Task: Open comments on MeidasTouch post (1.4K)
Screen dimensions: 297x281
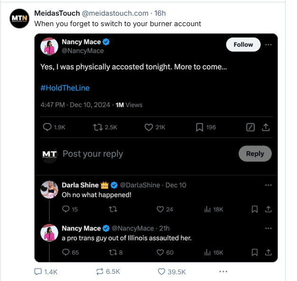Action: pos(38,271)
